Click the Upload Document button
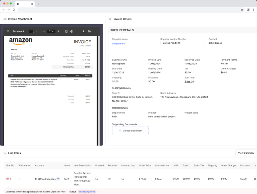The image size is (257, 194). (x=130, y=131)
